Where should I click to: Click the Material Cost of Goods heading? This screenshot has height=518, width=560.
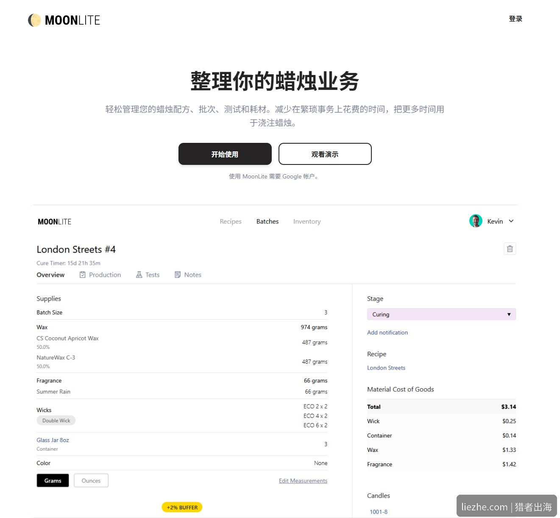click(401, 389)
